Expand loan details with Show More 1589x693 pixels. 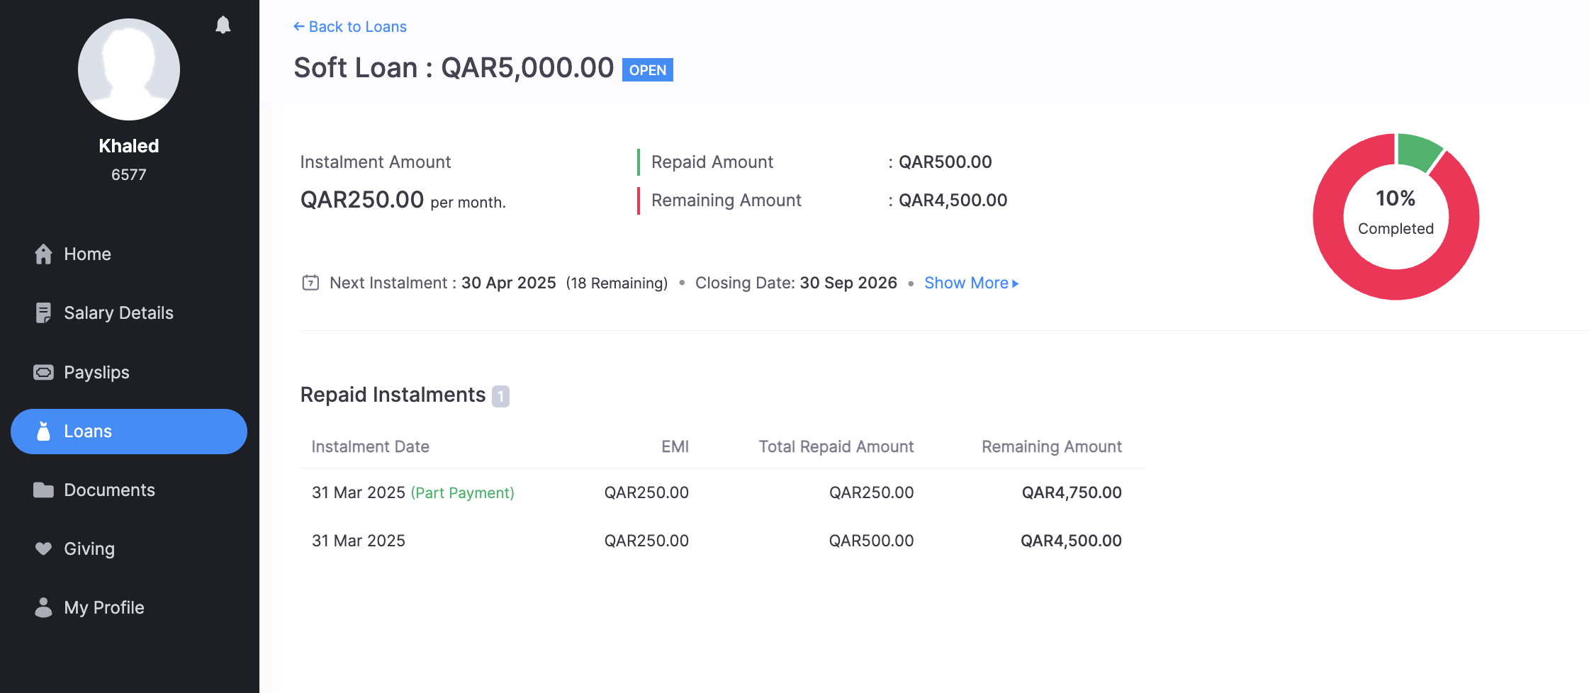click(x=971, y=283)
